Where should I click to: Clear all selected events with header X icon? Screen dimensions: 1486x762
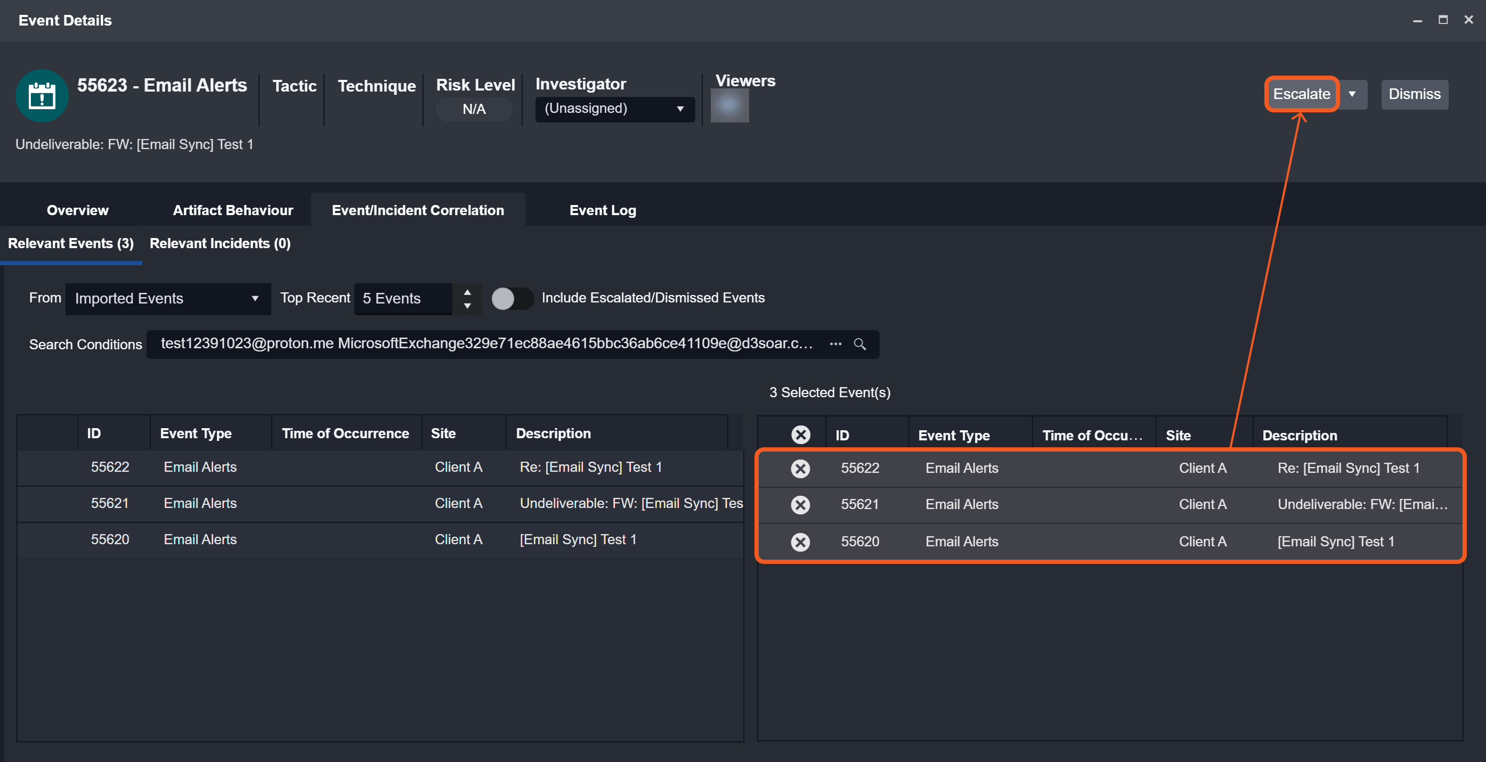(800, 435)
